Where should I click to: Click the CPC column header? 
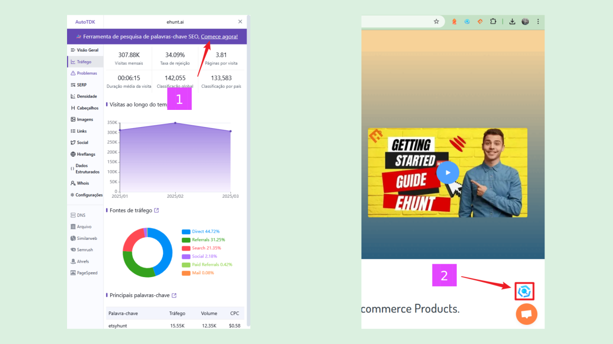235,313
